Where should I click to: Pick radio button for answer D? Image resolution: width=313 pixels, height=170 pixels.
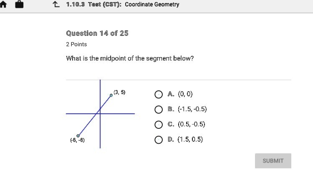pos(159,140)
